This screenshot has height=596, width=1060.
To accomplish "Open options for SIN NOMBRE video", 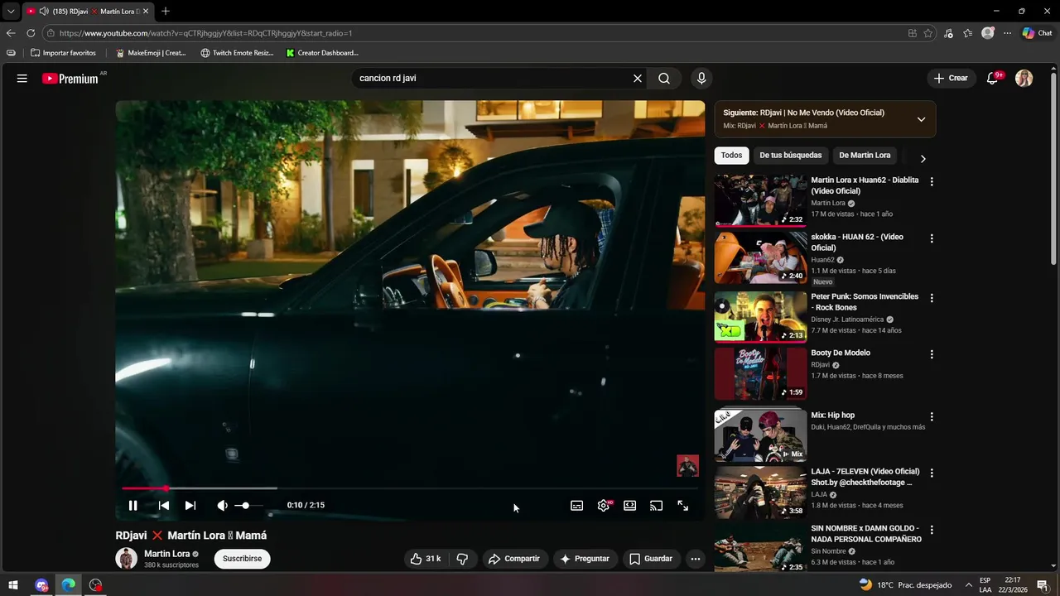I will pyautogui.click(x=932, y=530).
